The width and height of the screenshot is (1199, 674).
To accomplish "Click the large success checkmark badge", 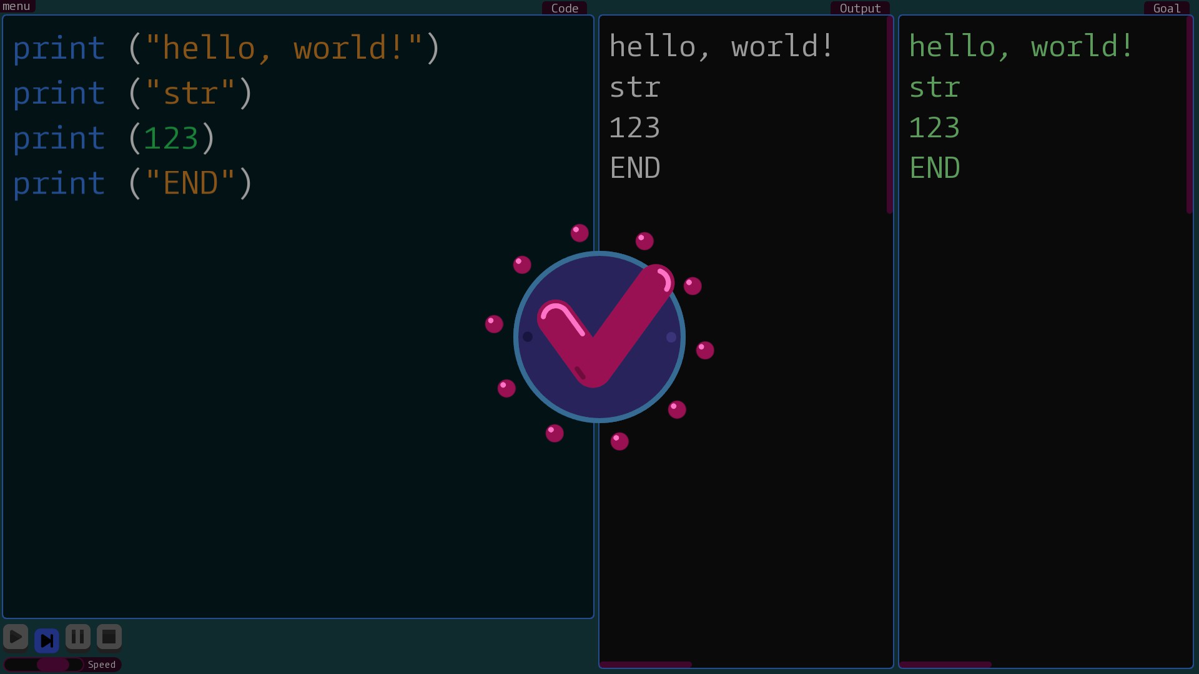I will (599, 337).
